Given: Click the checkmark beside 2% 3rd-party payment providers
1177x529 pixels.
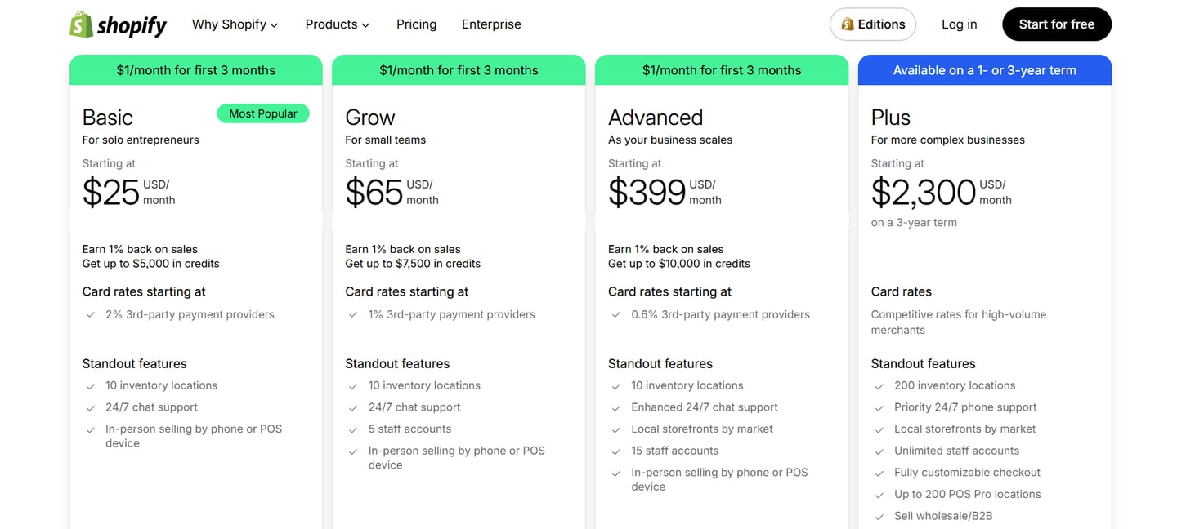Looking at the screenshot, I should click(91, 314).
